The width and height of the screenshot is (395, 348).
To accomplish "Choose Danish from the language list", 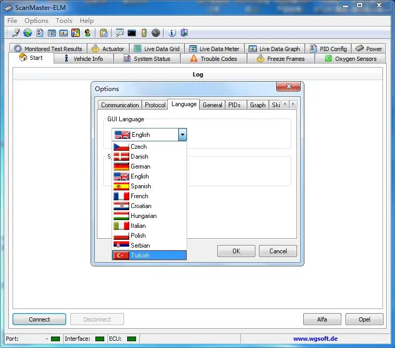I will pos(149,157).
